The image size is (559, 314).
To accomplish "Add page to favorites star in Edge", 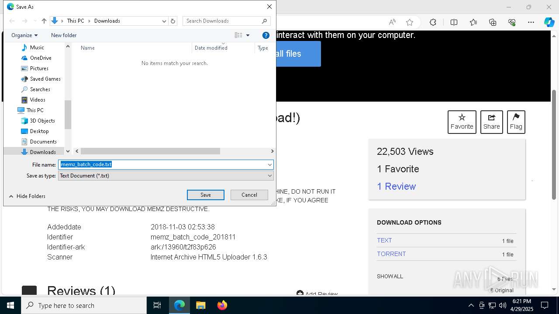I will (409, 22).
